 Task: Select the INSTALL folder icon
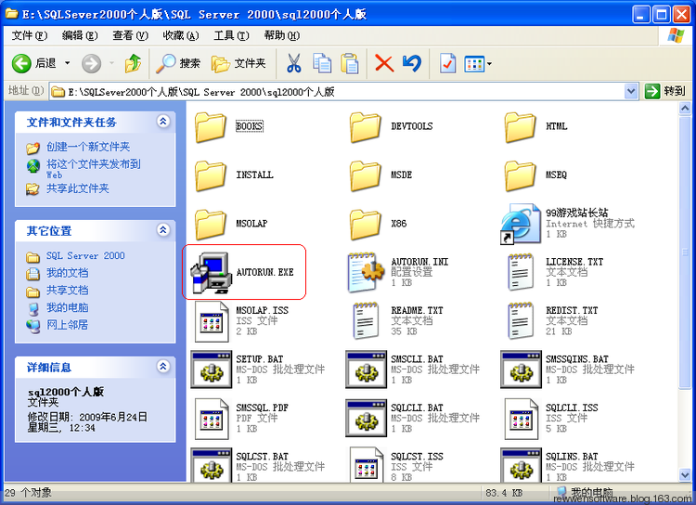tap(211, 175)
